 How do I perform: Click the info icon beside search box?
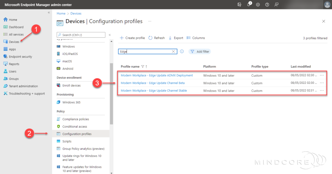coord(182,51)
